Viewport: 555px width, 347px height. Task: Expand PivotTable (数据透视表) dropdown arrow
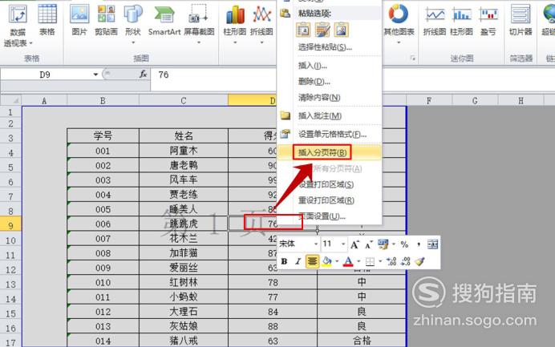[31, 43]
